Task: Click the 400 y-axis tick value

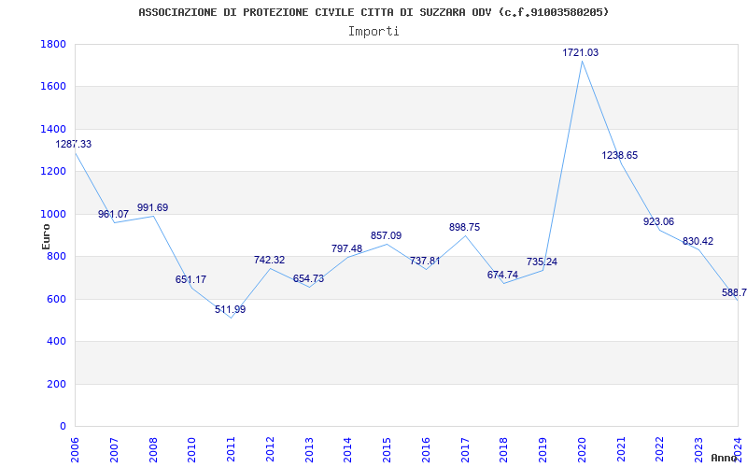Action: [57, 342]
